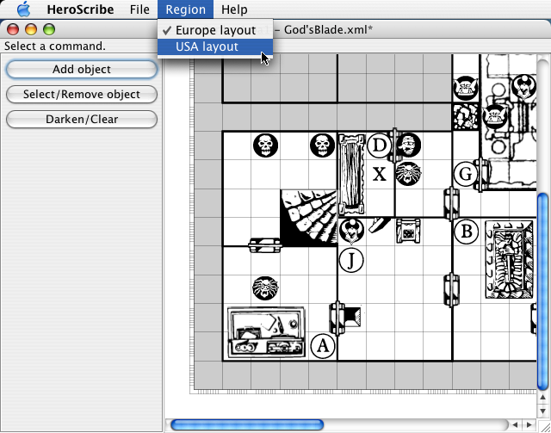Click the vertical scrollbar down arrow
The width and height of the screenshot is (551, 433).
tap(543, 411)
